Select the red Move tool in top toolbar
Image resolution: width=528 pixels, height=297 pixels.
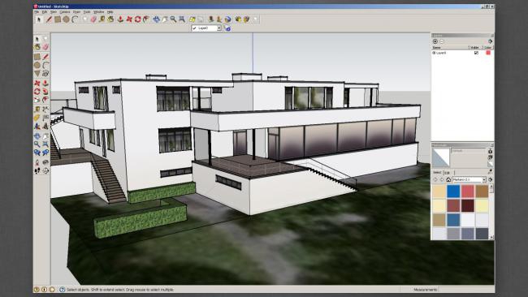[x=129, y=19]
